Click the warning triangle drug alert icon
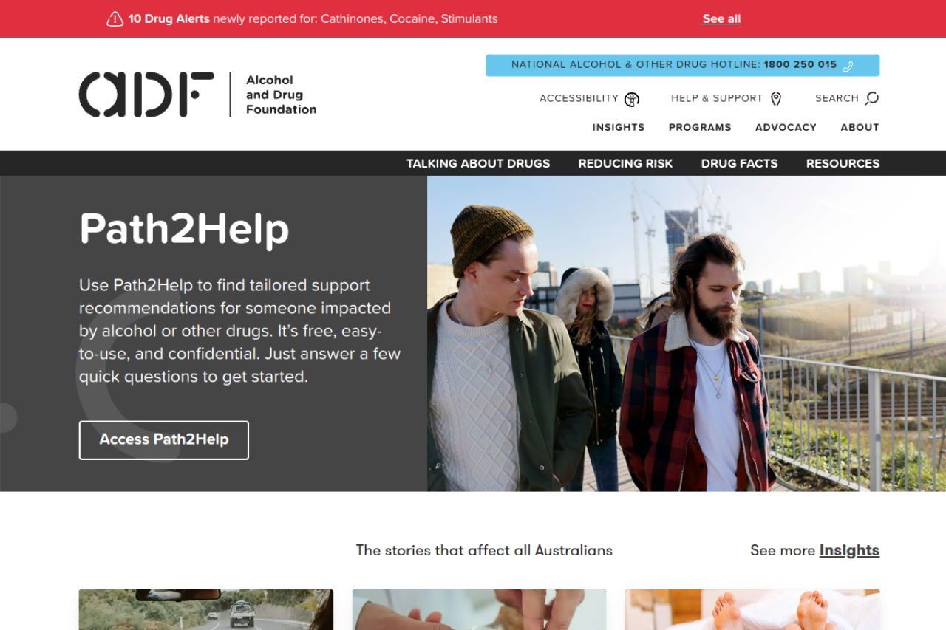The image size is (946, 630). point(115,19)
